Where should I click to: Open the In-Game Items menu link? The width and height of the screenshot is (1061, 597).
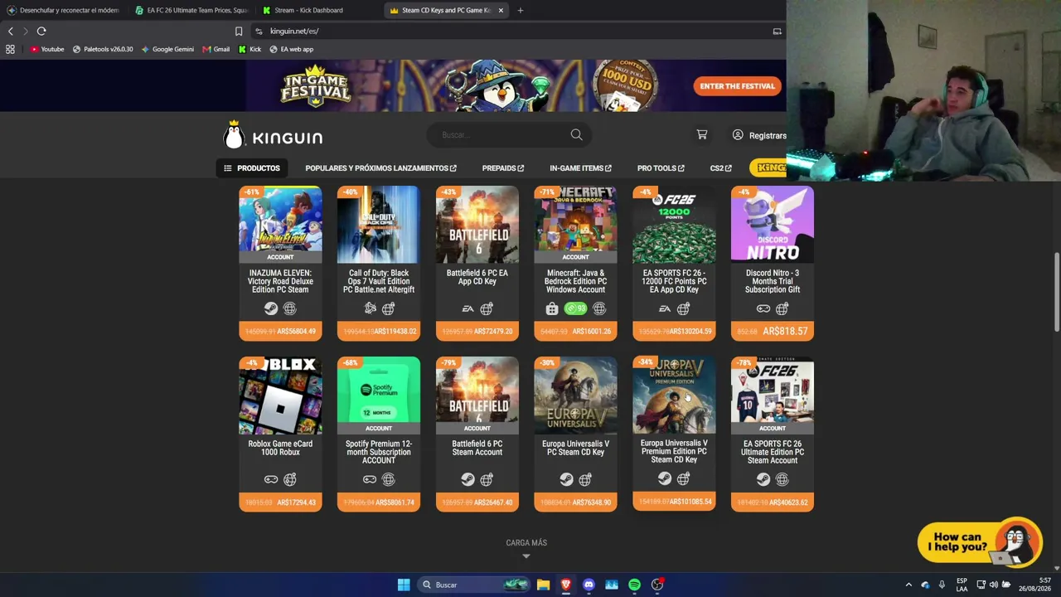pyautogui.click(x=580, y=168)
